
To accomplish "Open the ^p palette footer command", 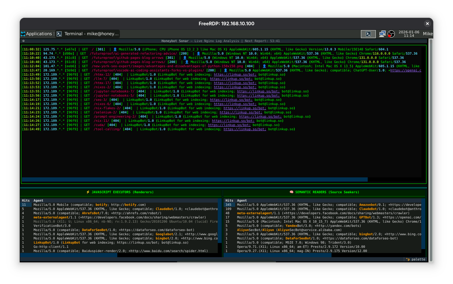I will (x=416, y=259).
